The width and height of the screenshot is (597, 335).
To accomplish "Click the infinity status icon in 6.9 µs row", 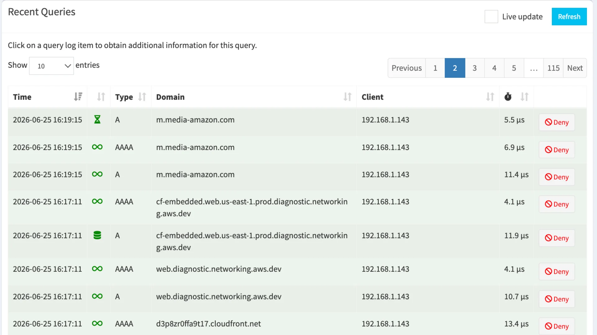I will pyautogui.click(x=97, y=147).
